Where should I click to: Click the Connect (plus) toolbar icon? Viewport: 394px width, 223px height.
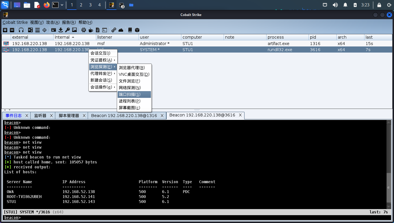(x=5, y=30)
